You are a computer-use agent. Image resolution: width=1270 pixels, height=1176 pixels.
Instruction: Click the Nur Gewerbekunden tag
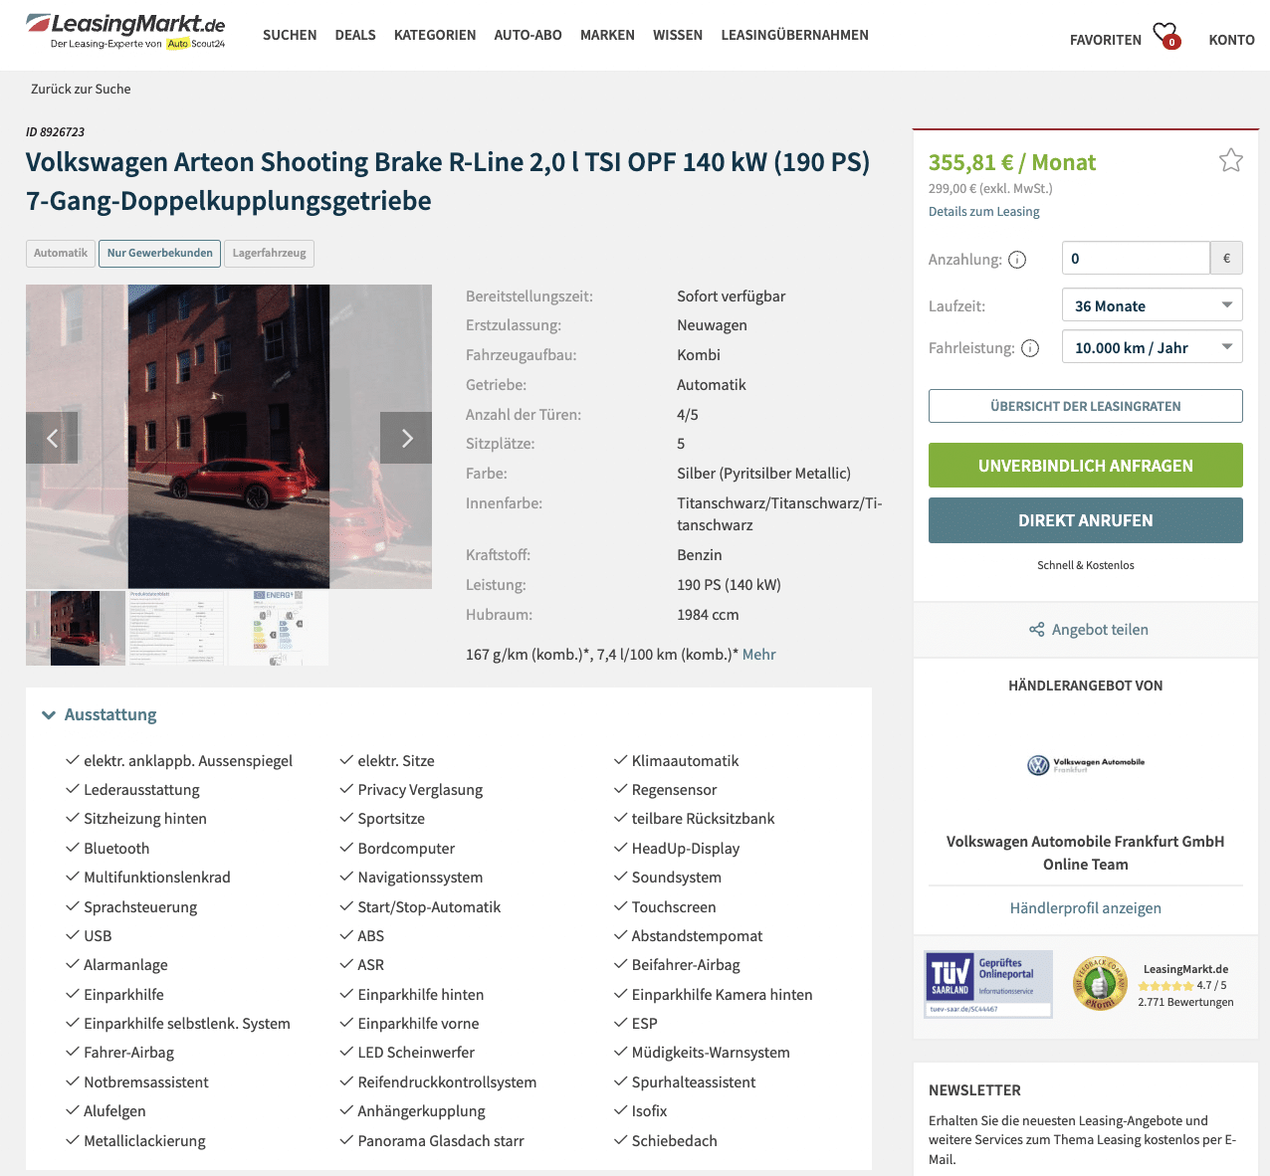pos(160,254)
